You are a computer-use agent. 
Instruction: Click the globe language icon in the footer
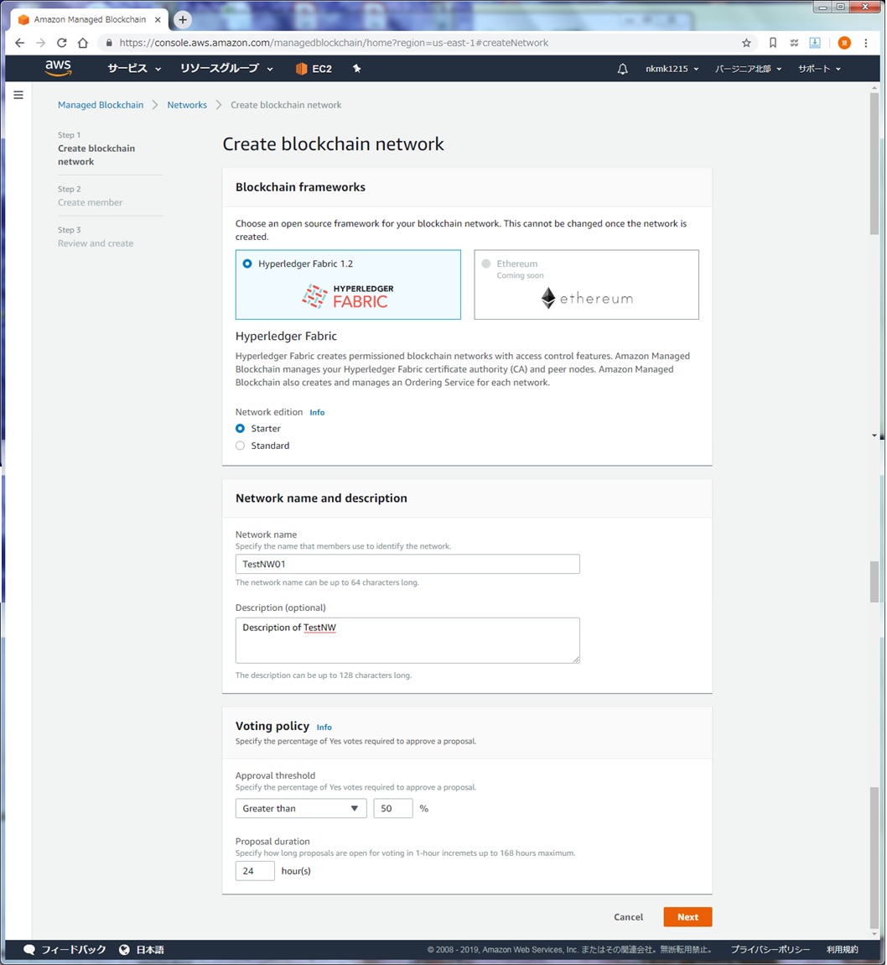coord(124,949)
